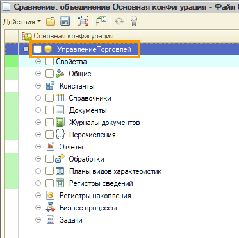This screenshot has height=238, width=239.
Task: Select the Константы tree label
Action: 77,86
